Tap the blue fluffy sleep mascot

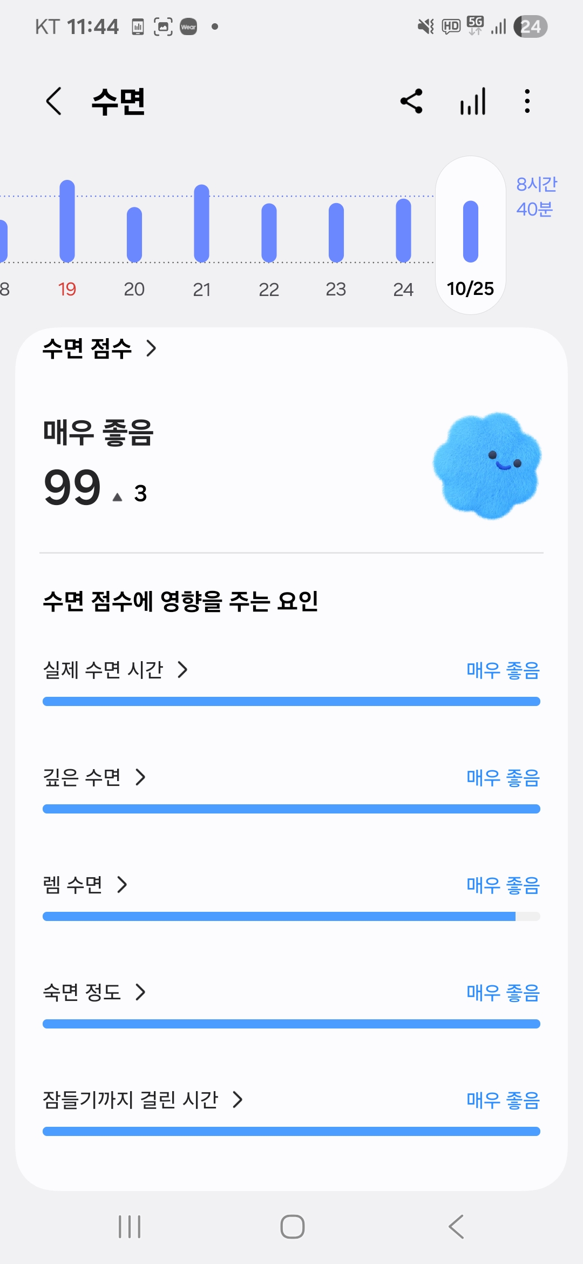click(x=487, y=466)
